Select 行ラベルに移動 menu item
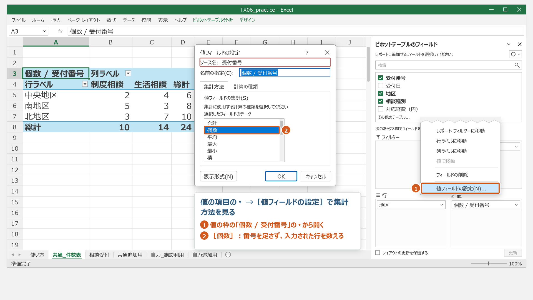Viewport: 533px width, 300px height. point(460,141)
